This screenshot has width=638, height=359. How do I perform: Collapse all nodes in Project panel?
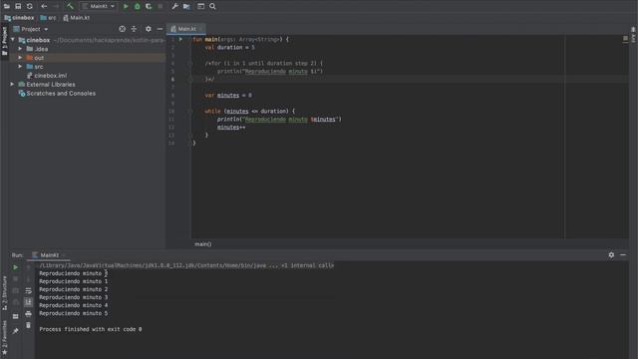pos(134,29)
